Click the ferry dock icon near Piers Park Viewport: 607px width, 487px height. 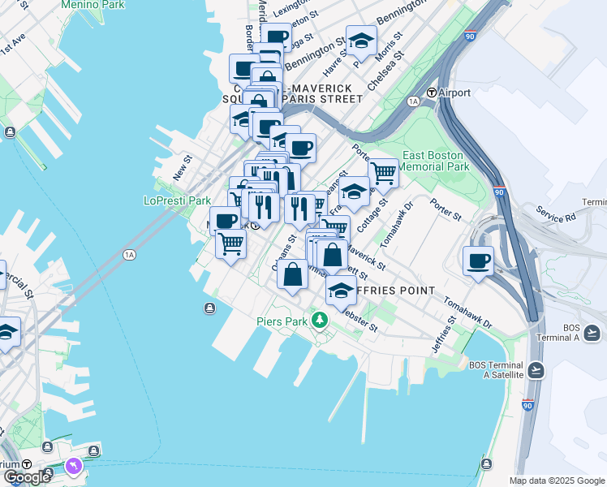point(209,308)
